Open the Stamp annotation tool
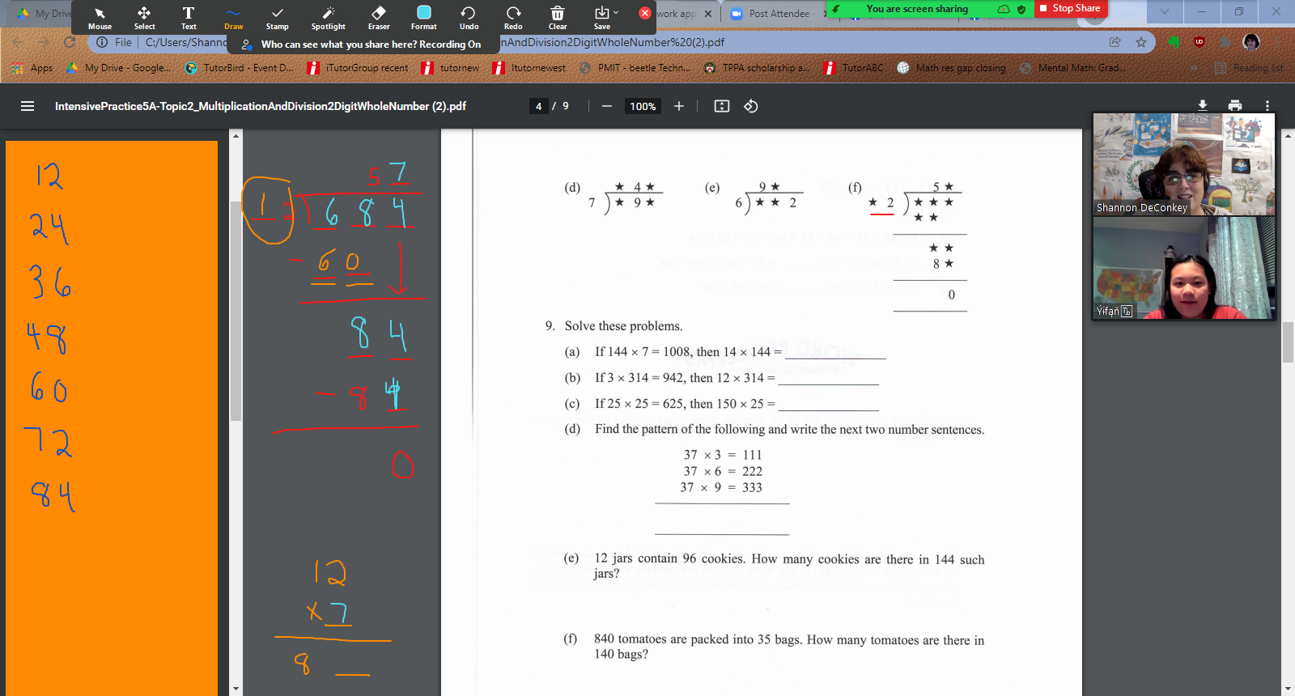Image resolution: width=1295 pixels, height=696 pixels. (x=278, y=18)
